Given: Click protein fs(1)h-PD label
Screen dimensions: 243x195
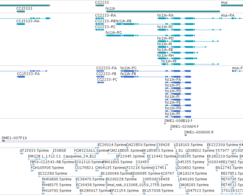Looking at the screenshot, I should (173, 91).
